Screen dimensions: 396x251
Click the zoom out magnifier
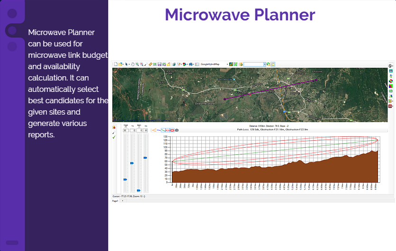point(142,64)
